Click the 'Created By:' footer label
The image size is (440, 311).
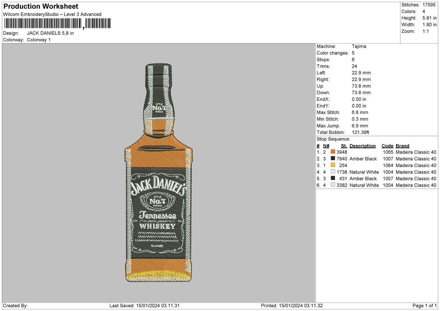pyautogui.click(x=15, y=305)
